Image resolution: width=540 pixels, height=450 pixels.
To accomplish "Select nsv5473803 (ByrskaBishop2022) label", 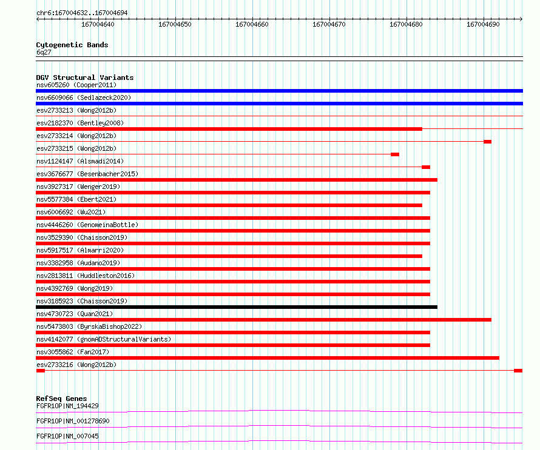I will 89,326.
